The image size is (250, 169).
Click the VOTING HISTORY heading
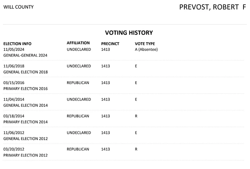tap(129, 33)
